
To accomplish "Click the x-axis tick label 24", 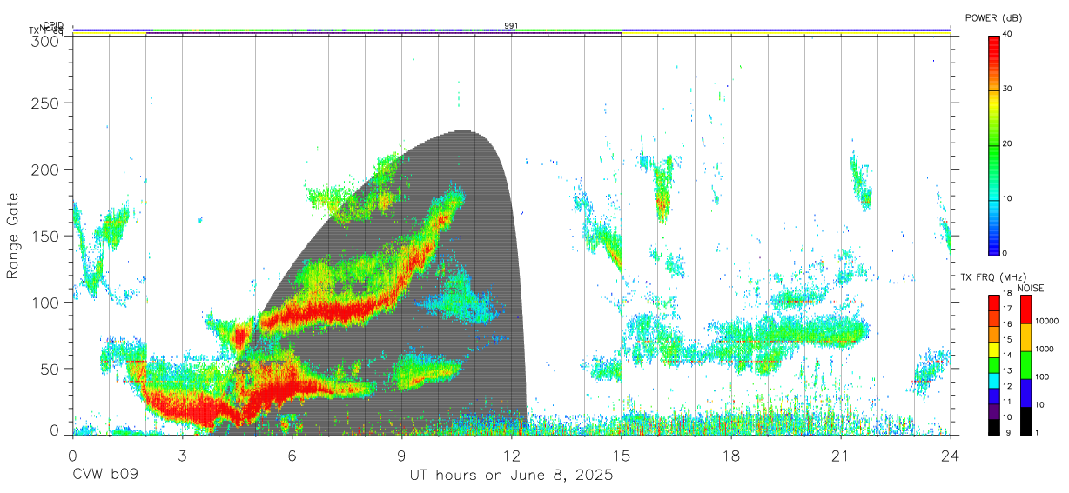I will (x=951, y=456).
